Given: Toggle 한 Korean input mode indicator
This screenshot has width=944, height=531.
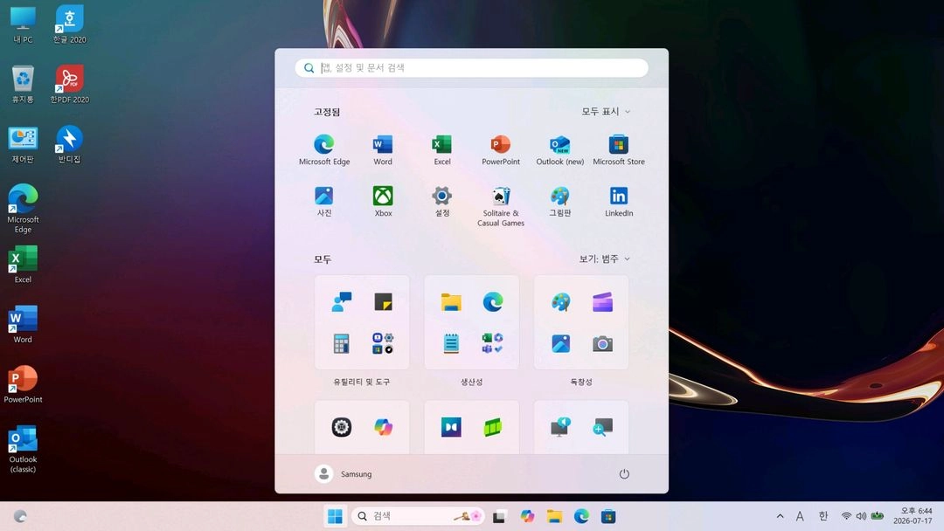Looking at the screenshot, I should coord(823,516).
